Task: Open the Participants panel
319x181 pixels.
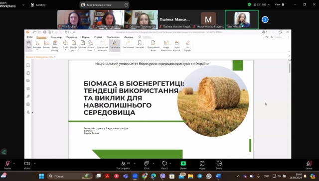Action: pos(123,165)
